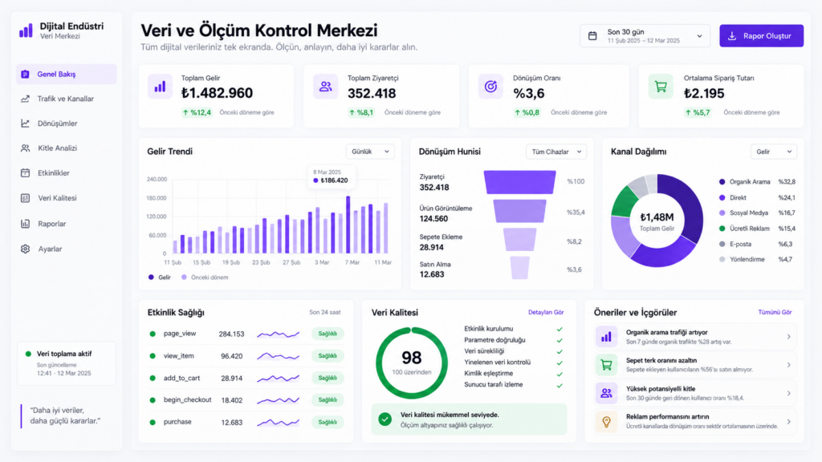Click the green status dot beside purchase
822x462 pixels.
point(153,422)
